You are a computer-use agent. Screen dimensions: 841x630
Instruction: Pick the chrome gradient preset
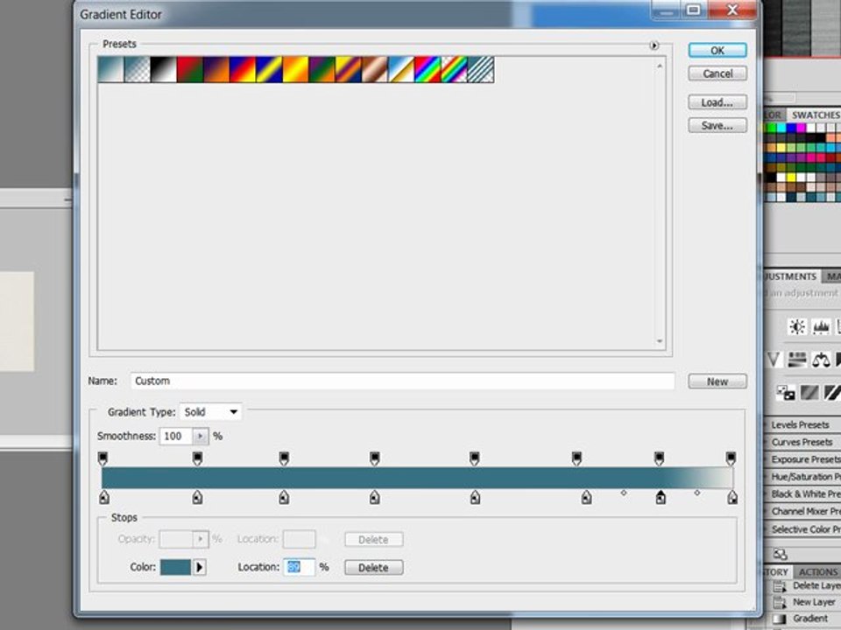pos(401,70)
